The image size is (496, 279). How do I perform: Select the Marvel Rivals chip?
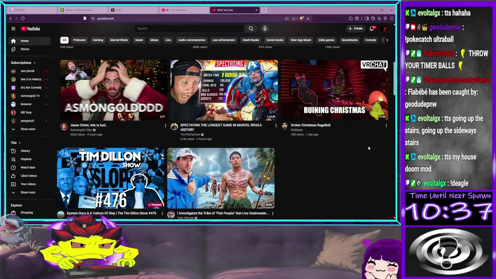click(x=119, y=40)
